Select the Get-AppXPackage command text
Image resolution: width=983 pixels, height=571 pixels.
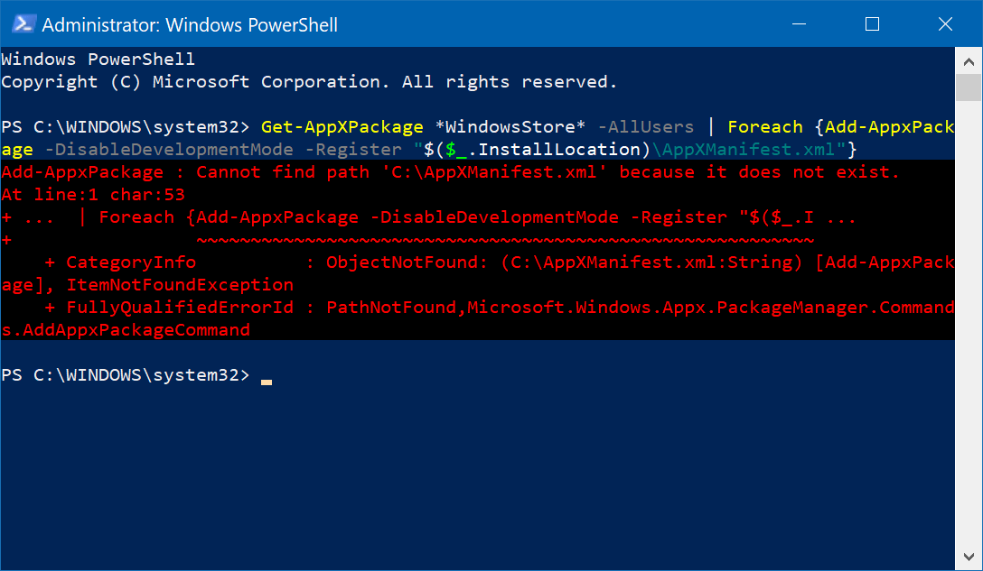pyautogui.click(x=342, y=126)
